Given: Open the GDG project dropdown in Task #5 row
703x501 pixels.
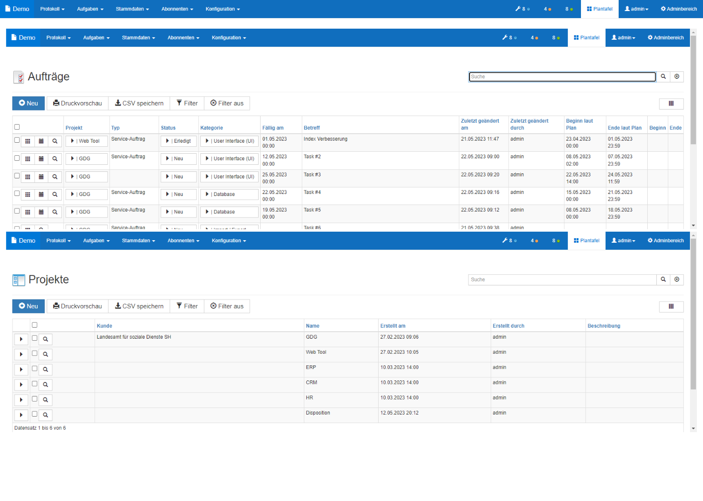Looking at the screenshot, I should [86, 212].
